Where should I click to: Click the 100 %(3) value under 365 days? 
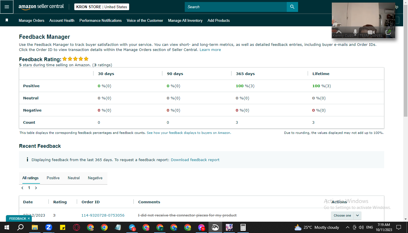(x=245, y=86)
